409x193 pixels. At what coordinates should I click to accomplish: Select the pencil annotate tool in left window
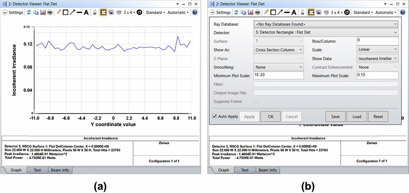(59, 13)
